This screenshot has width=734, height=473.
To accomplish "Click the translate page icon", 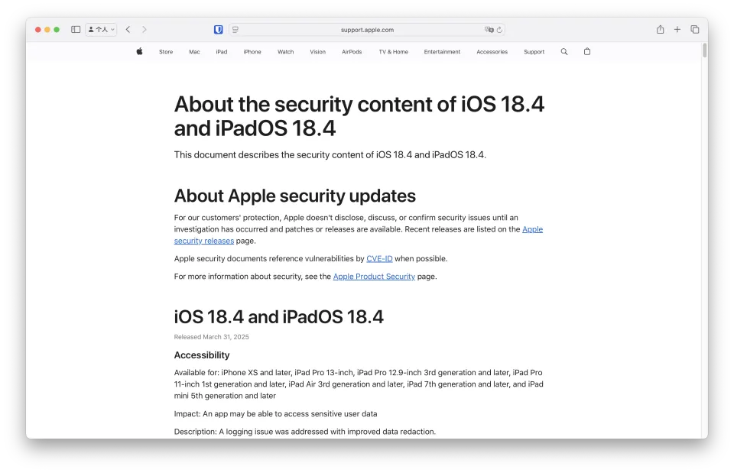I will [x=489, y=30].
